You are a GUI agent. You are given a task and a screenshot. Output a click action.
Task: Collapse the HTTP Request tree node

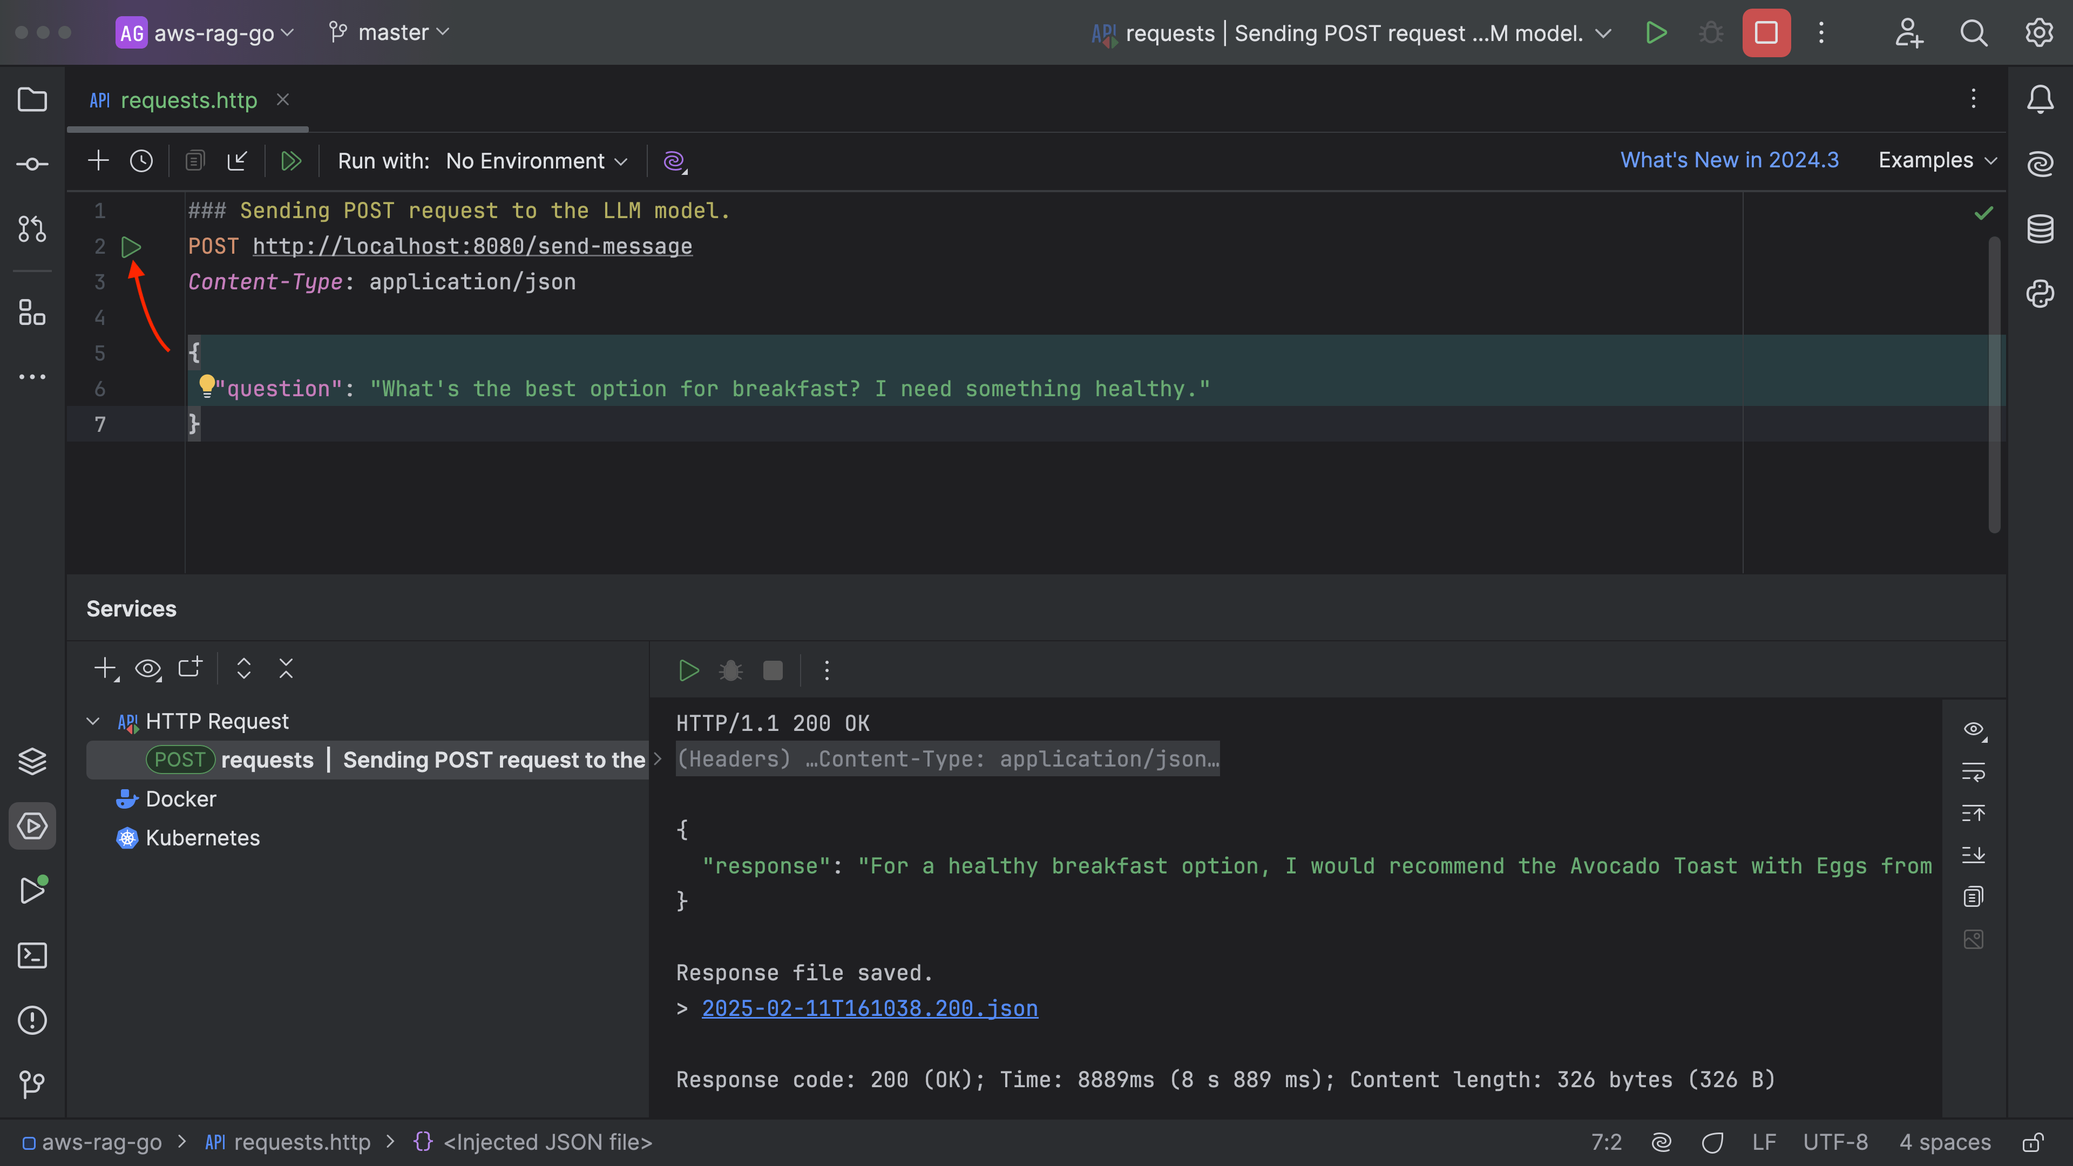[92, 721]
